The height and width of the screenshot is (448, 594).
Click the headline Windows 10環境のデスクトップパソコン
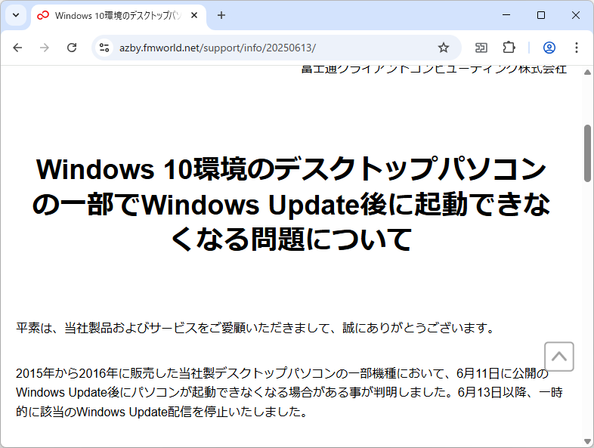pos(291,205)
